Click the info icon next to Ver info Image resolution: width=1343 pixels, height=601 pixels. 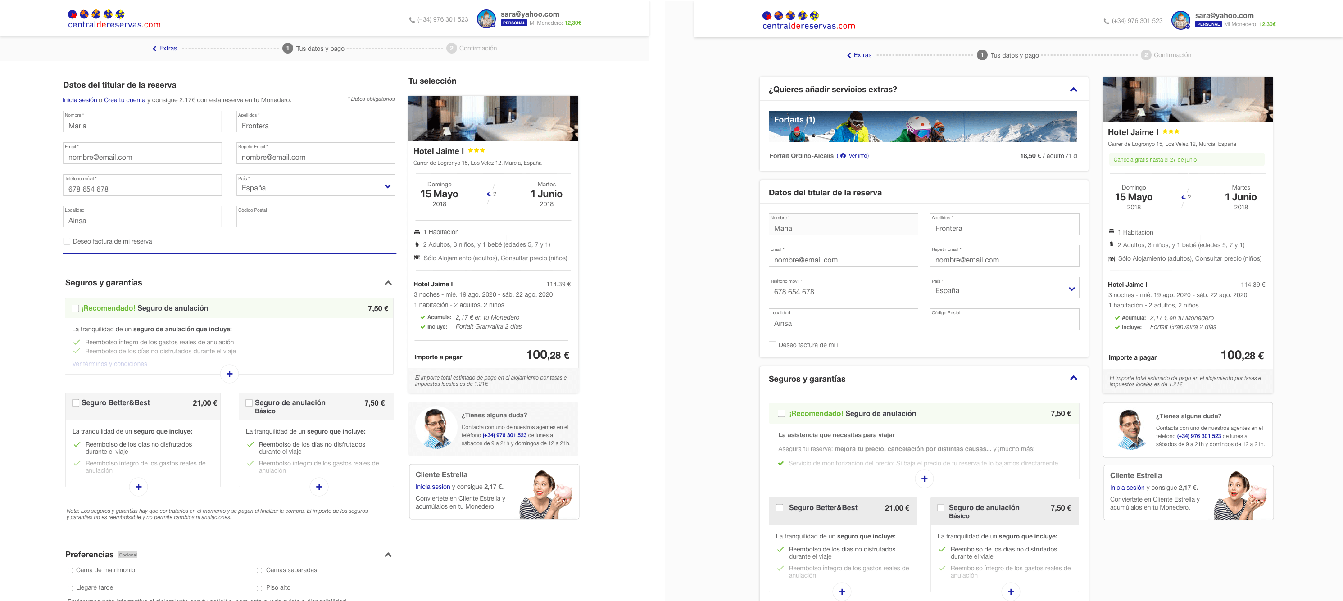coord(843,156)
